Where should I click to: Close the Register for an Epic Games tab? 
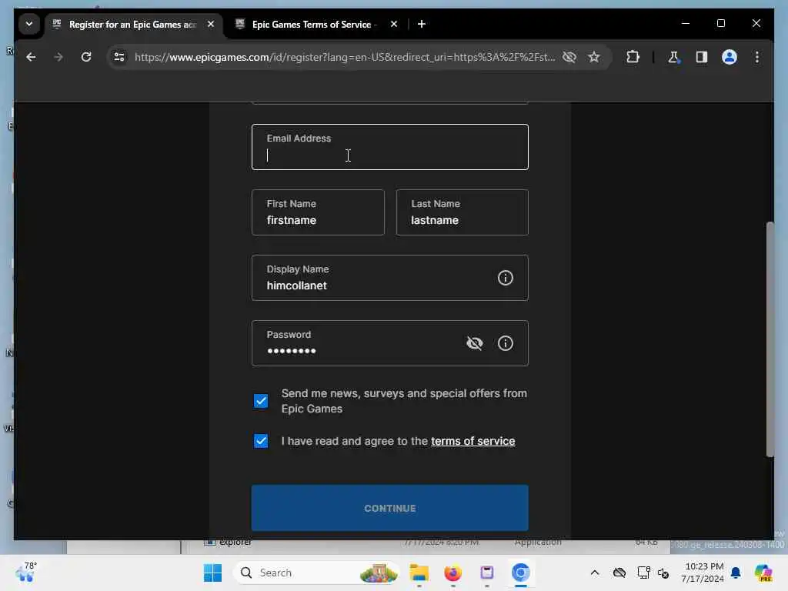211,24
